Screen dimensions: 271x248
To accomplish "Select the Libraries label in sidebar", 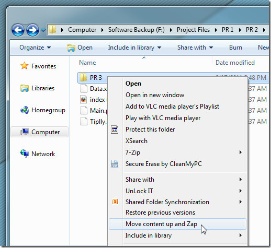I will coord(43,88).
